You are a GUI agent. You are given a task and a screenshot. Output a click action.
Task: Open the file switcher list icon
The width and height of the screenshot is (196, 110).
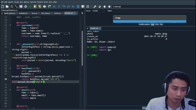tap(21, 6)
